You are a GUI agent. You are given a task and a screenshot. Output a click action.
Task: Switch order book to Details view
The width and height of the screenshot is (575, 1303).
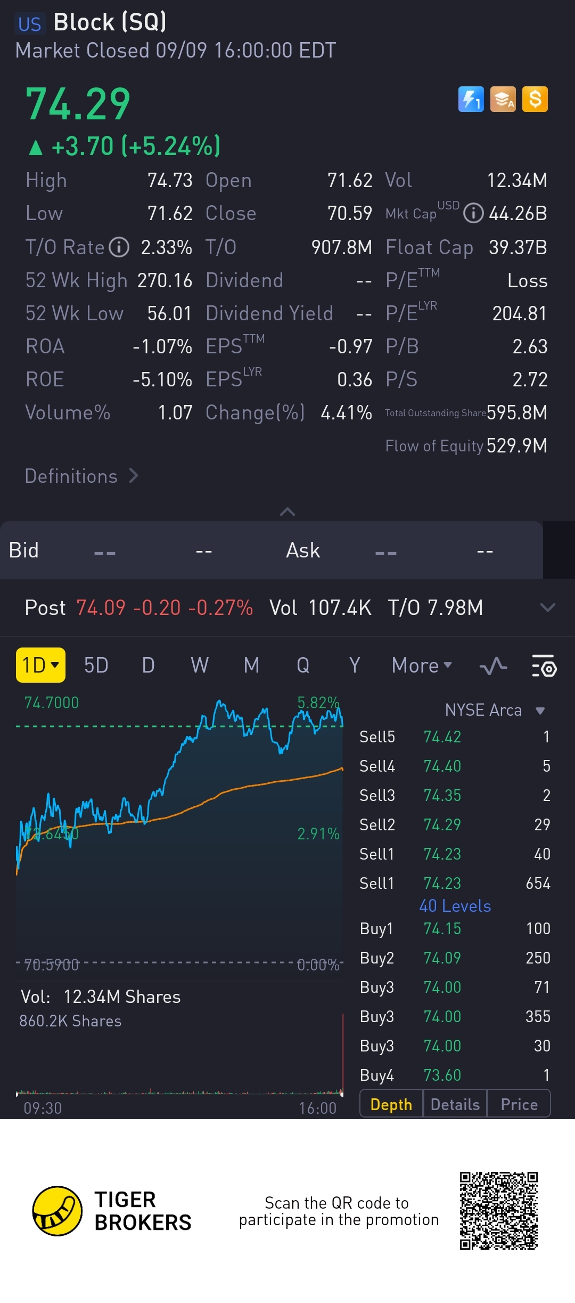[455, 1105]
